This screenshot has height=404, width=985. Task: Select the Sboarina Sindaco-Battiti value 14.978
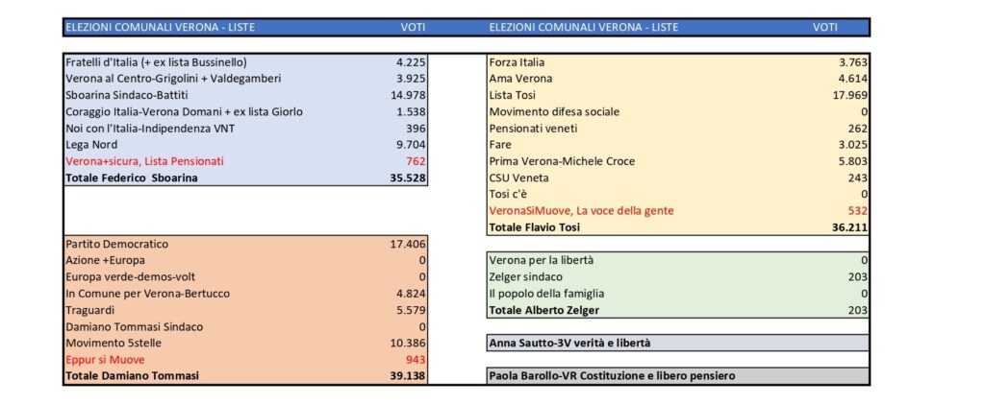point(408,95)
